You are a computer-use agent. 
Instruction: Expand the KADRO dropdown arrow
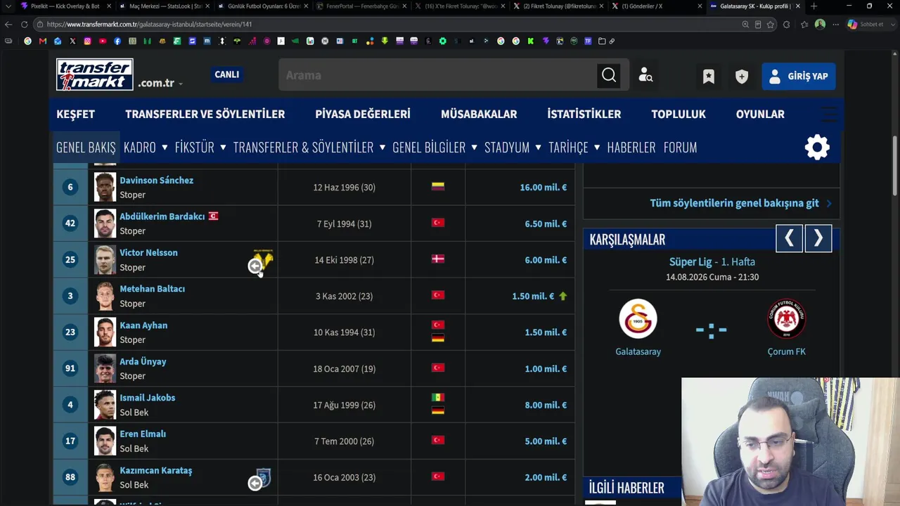coord(165,147)
